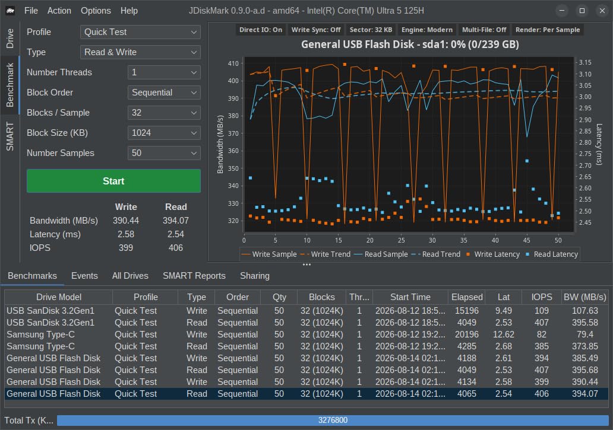Click the Read Sample legend entry
This screenshot has width=613, height=430.
381,254
